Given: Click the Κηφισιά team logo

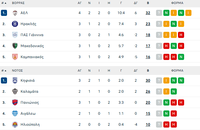Looking at the screenshot, I should coord(15,80).
